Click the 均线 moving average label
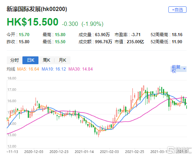 (11, 69)
